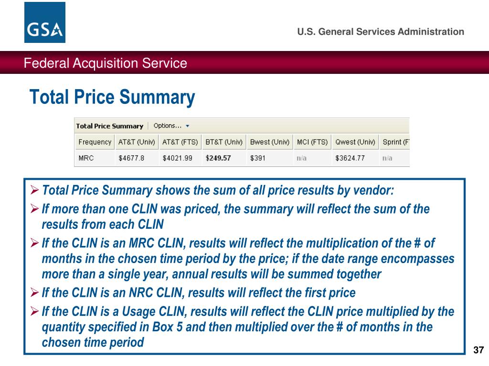Viewport: 489px width, 366px height.
Task: Click the Options... menu label
Action: click(168, 126)
